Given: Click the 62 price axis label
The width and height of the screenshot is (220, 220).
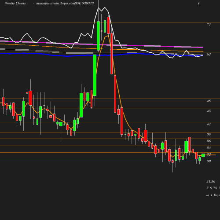Looking at the screenshot, I should point(209,54).
